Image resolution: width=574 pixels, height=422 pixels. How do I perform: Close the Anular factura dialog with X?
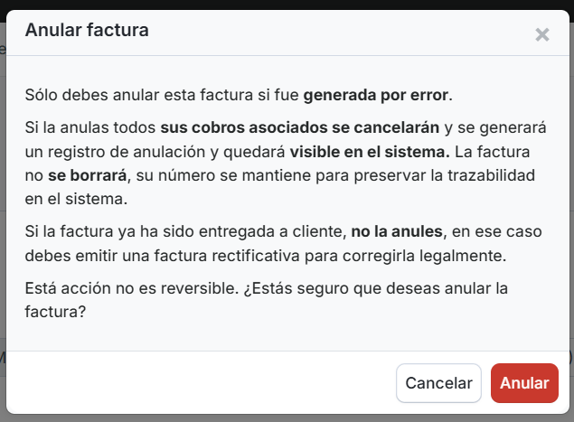[x=542, y=34]
